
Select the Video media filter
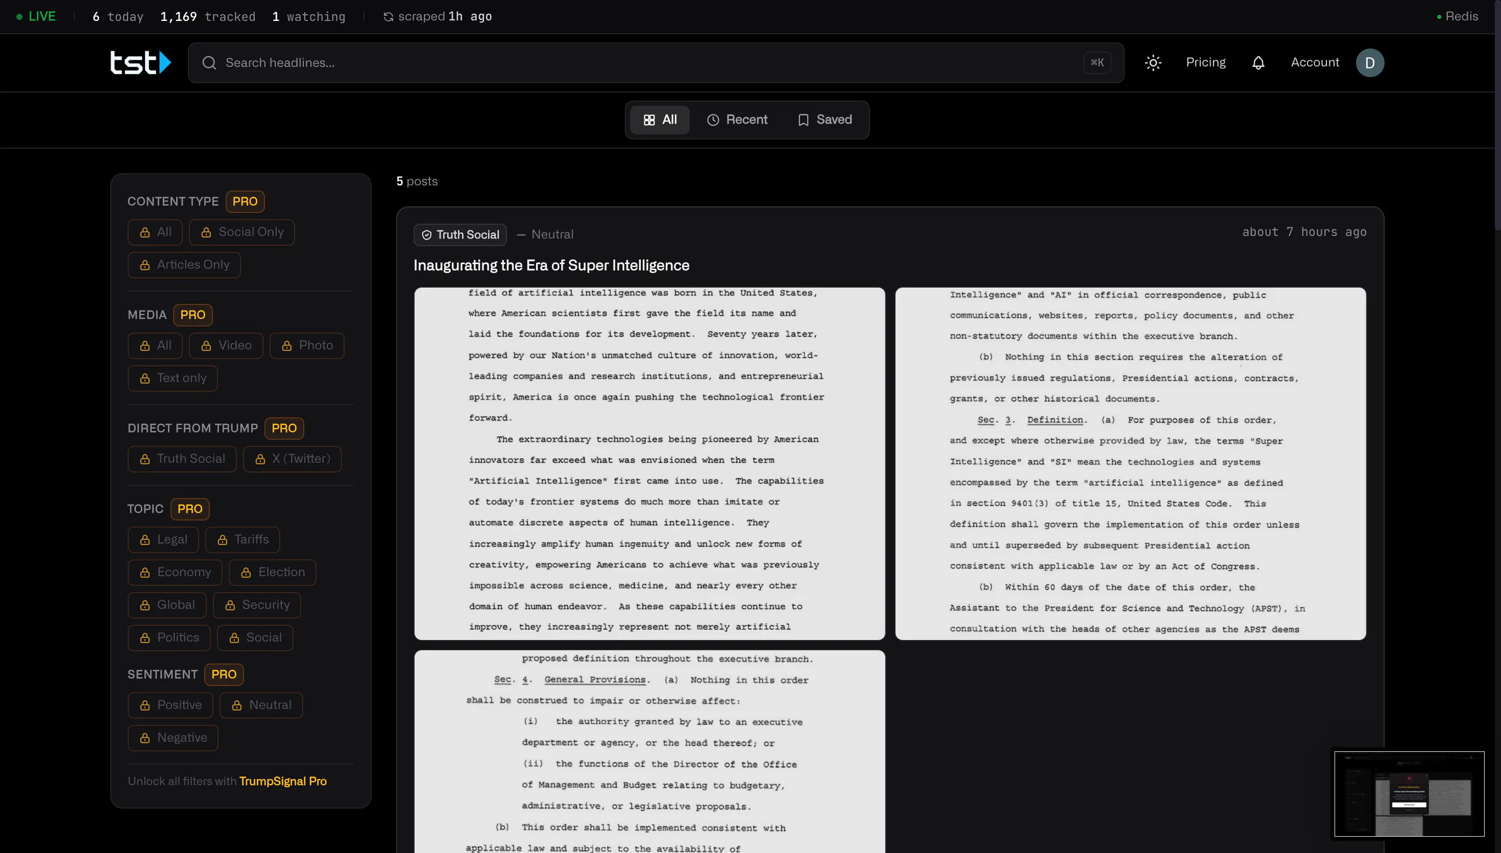[x=226, y=346]
